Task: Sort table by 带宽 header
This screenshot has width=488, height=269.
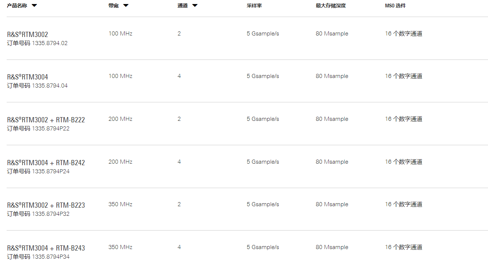Action: pyautogui.click(x=114, y=6)
